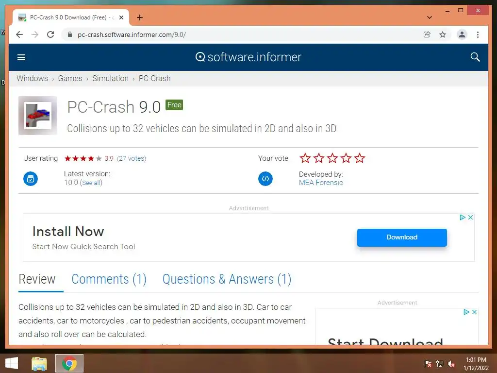Close the Start Download side ad

coord(474,312)
